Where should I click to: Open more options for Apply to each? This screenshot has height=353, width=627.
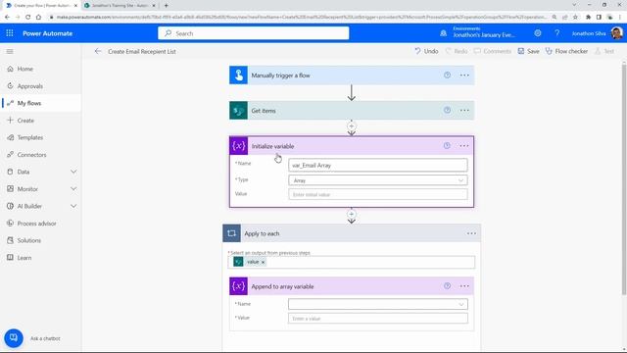471,233
